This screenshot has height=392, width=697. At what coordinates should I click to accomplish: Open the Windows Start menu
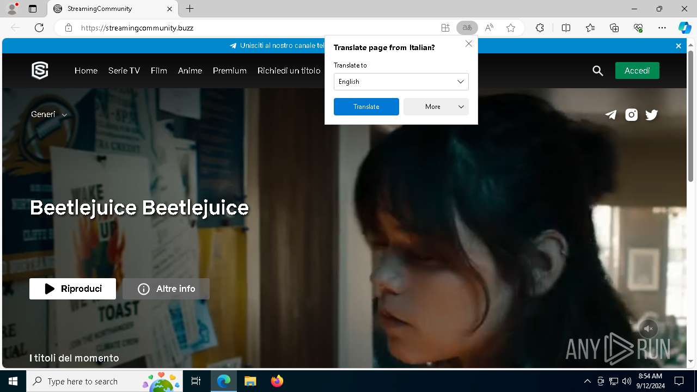(13, 381)
